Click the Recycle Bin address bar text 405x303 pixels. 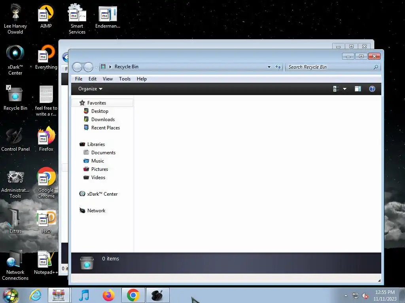pos(126,67)
